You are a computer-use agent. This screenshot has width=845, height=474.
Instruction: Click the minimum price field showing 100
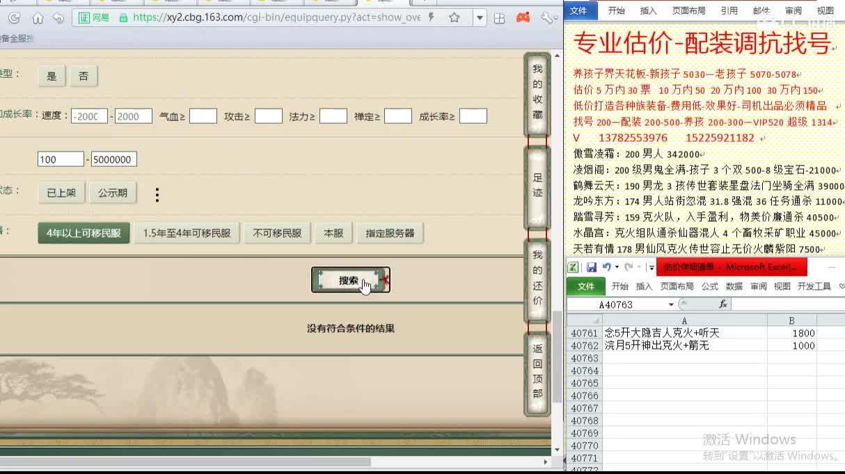tap(61, 159)
